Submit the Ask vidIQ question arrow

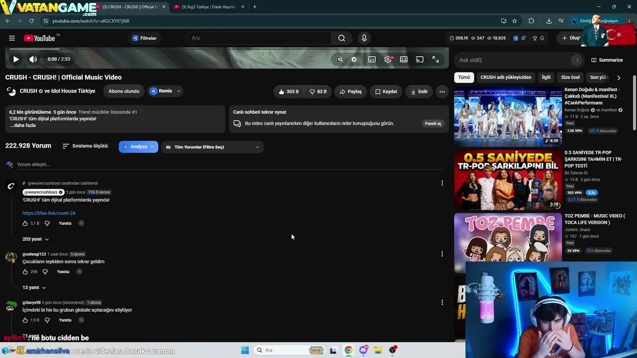tap(577, 60)
